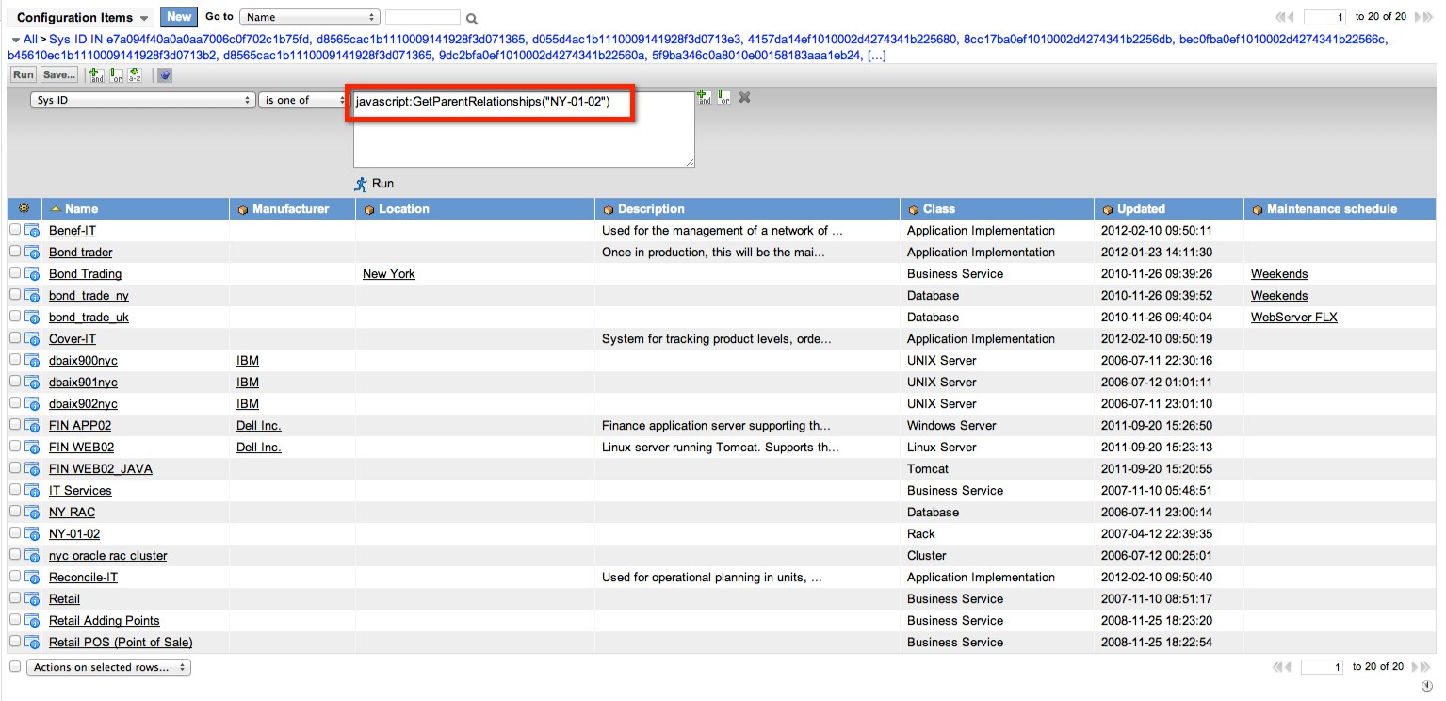The width and height of the screenshot is (1446, 701).
Task: Click the record icon for Bond Trading row
Action: tap(32, 274)
